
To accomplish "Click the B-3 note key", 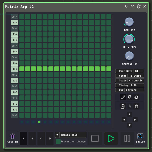I will pos(14,69).
